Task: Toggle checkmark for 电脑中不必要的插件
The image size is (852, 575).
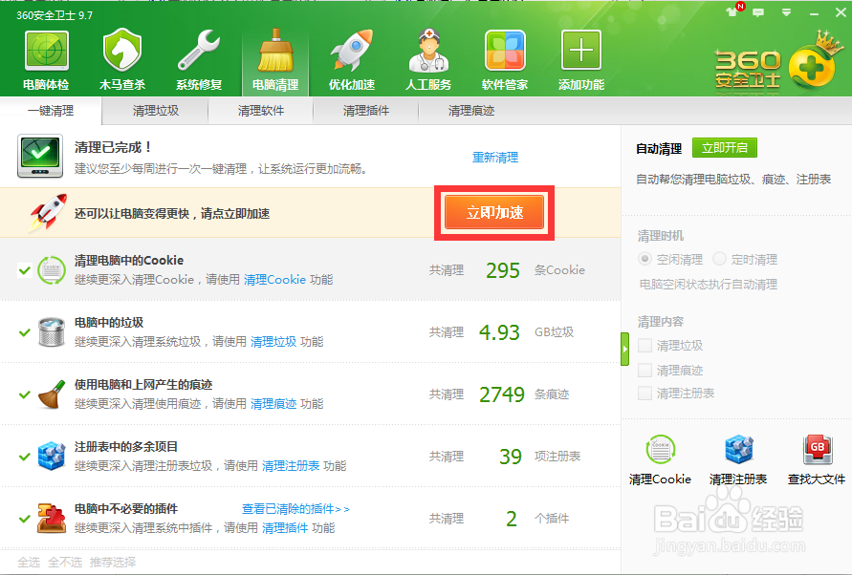Action: 25,519
